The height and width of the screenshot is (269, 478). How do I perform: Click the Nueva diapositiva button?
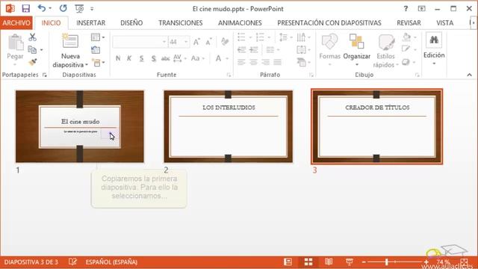pos(70,51)
